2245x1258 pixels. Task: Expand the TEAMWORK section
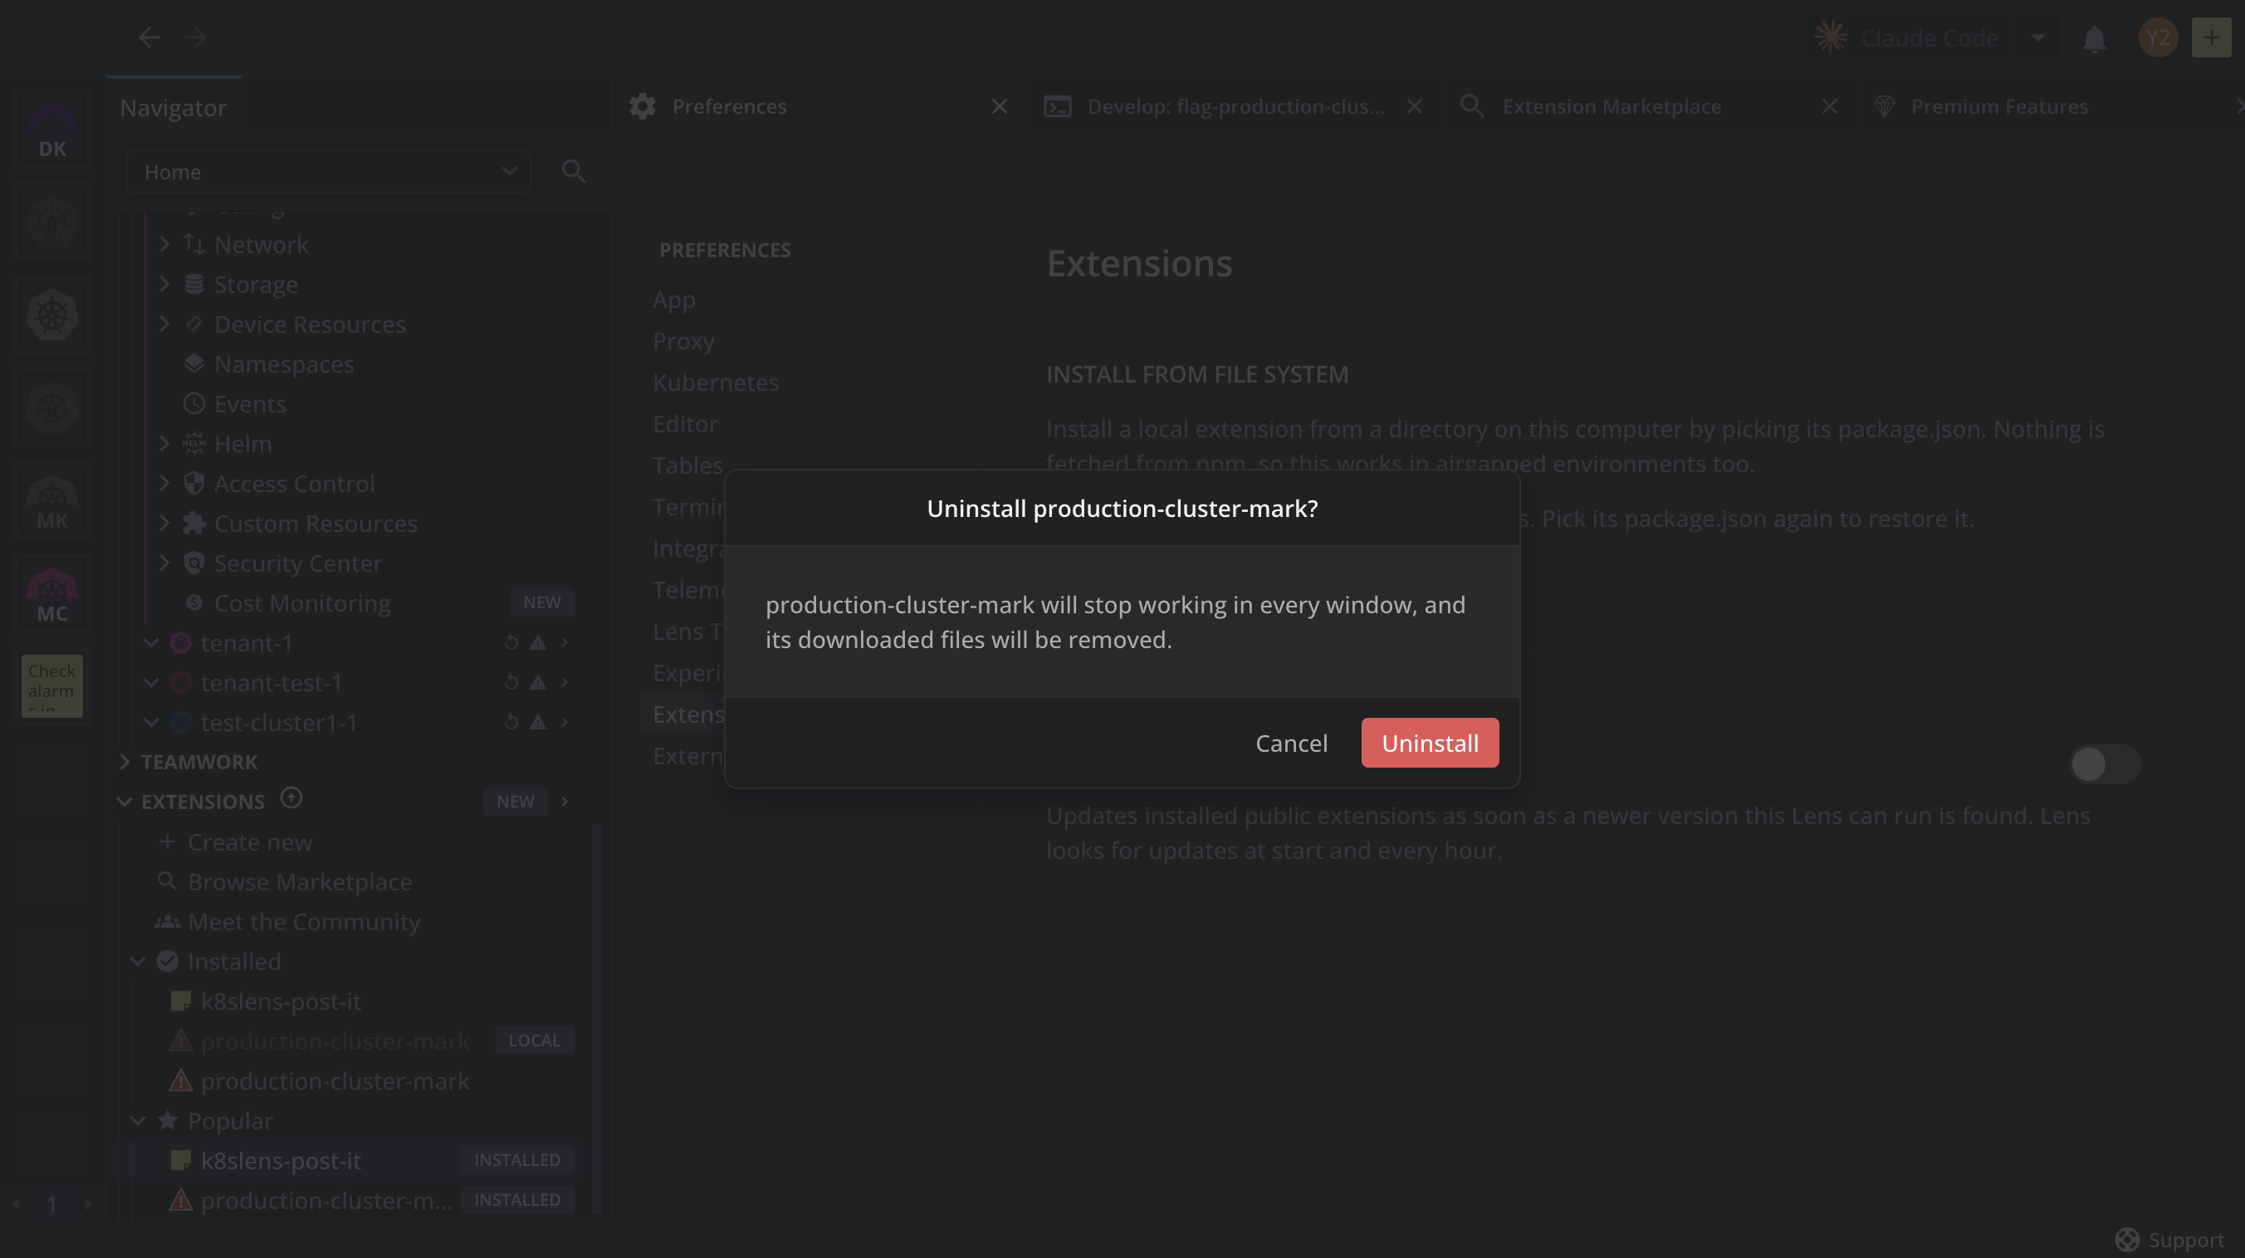pos(125,762)
